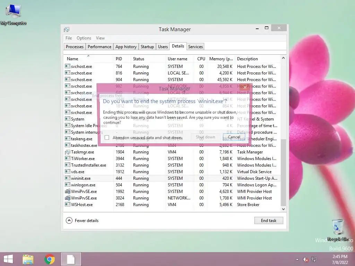Click the taskbar clock showing 2:45 PM
355x266 pixels.
coord(340,259)
